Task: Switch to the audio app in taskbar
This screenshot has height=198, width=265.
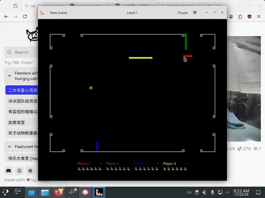Action: tap(72, 192)
